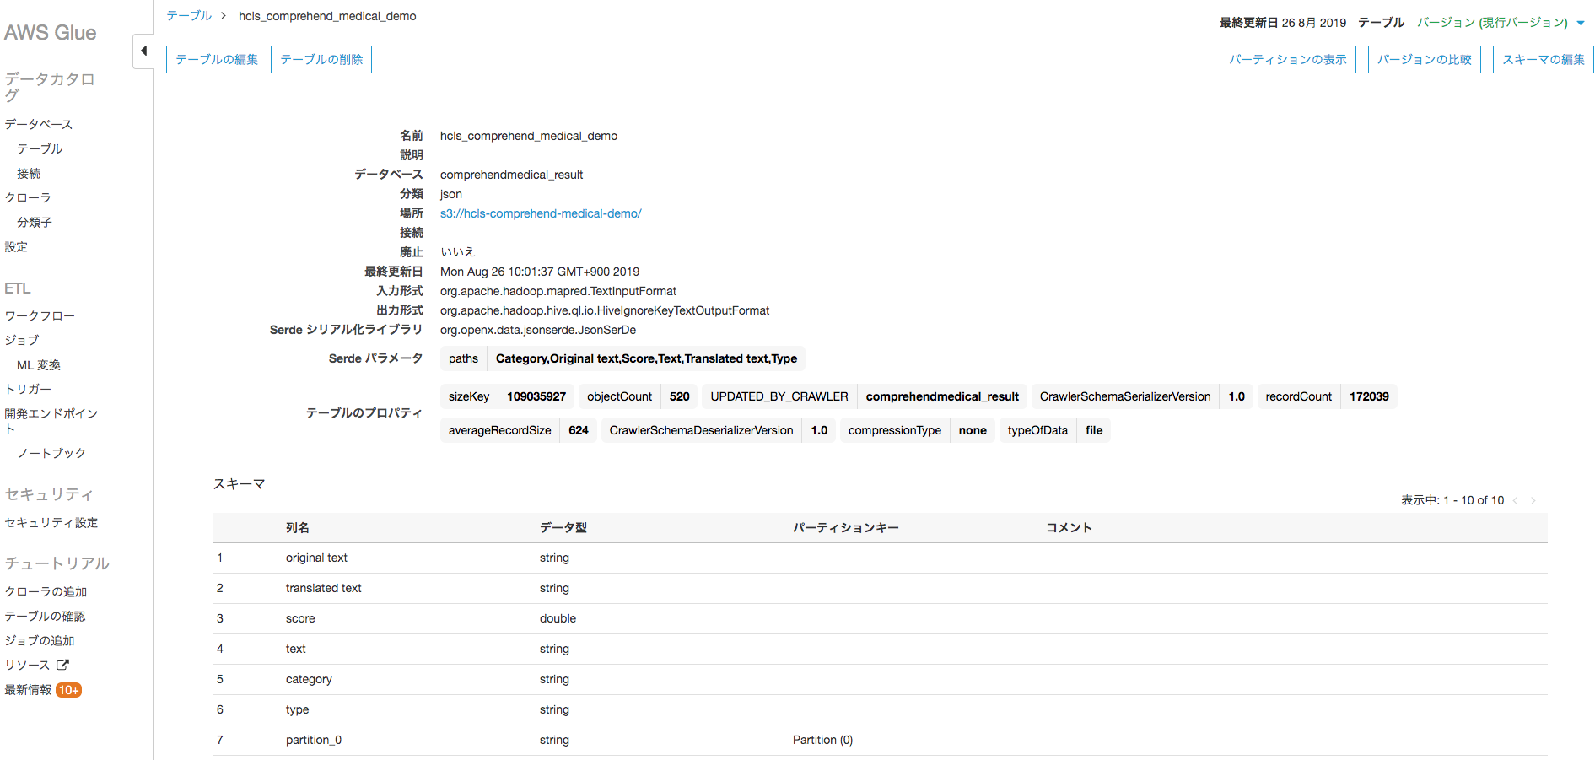Select the score column name

click(x=300, y=618)
